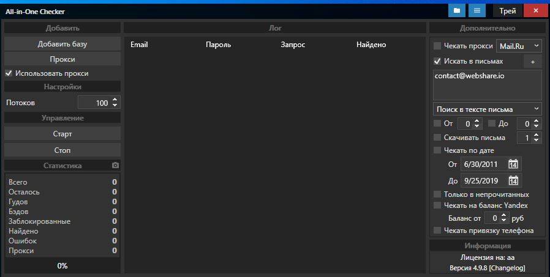Increase Скачивать письма count stepper
The image size is (550, 277).
coord(536,135)
